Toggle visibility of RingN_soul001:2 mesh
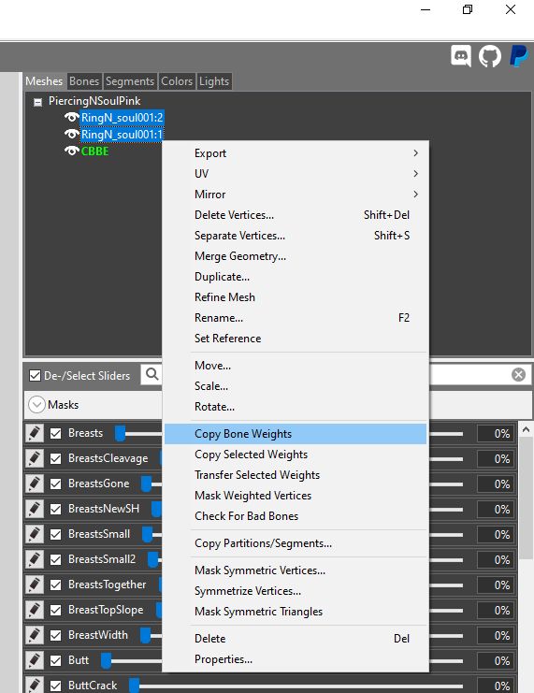The width and height of the screenshot is (534, 693). tap(72, 117)
